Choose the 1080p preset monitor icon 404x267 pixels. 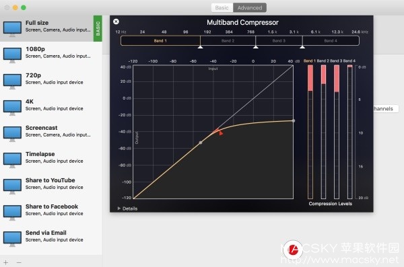click(x=12, y=55)
